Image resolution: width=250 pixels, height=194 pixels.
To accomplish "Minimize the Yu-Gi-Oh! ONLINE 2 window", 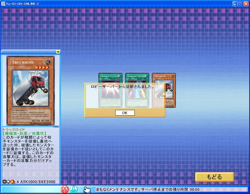I will 235,4.
